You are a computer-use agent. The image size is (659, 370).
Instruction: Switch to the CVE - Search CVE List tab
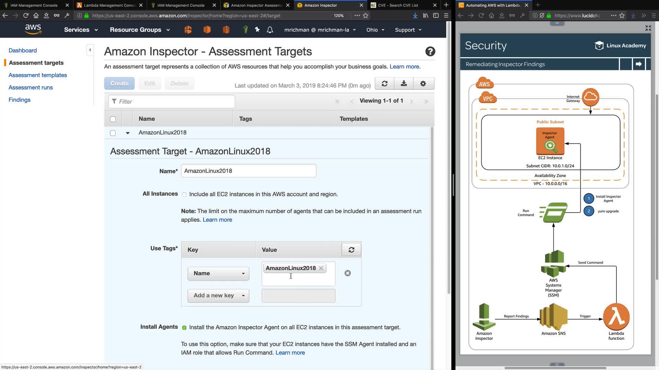coord(398,5)
